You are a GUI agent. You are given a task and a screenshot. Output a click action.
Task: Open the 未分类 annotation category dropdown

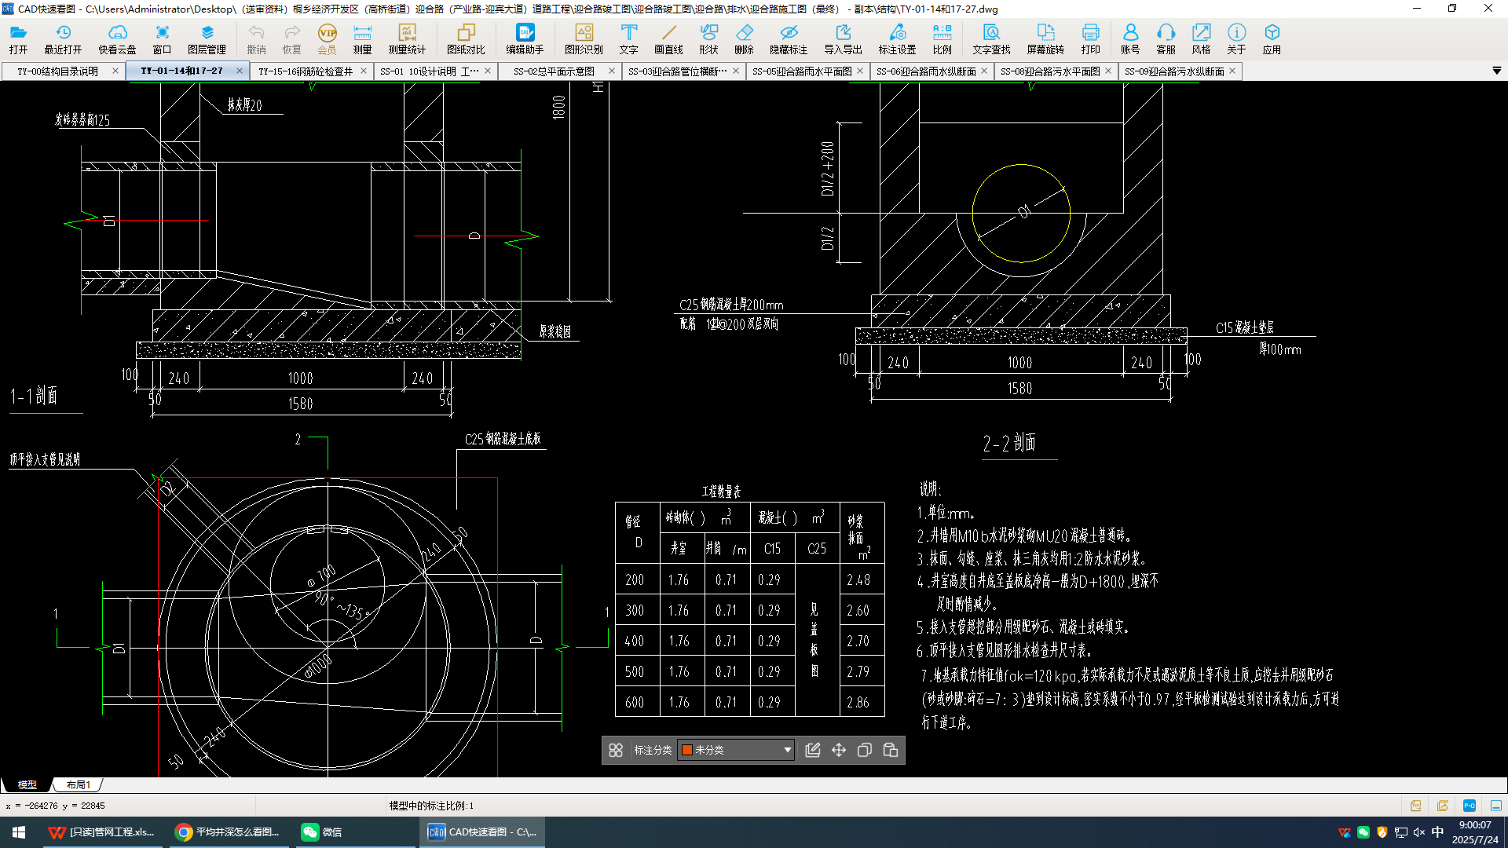pos(736,750)
